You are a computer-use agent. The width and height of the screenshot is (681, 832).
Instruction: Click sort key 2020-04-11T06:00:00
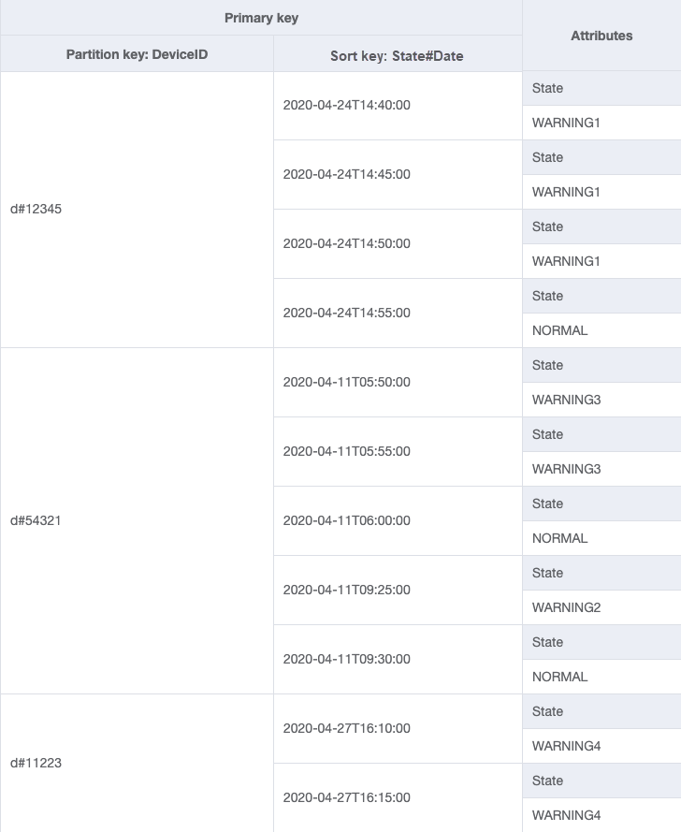coord(346,520)
